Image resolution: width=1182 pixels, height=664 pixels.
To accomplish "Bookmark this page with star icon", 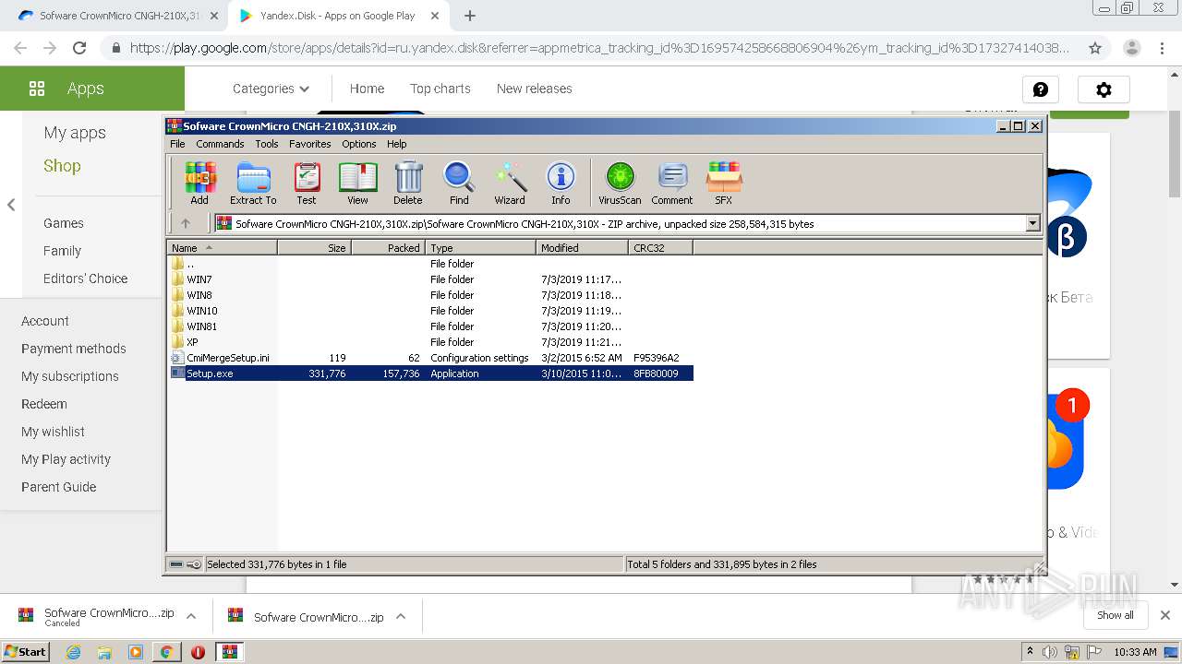I will click(x=1095, y=48).
